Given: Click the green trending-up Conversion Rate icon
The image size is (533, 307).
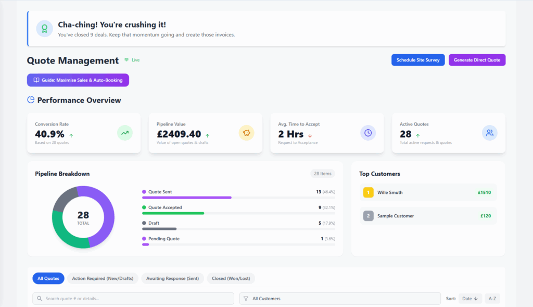Looking at the screenshot, I should coord(125,133).
